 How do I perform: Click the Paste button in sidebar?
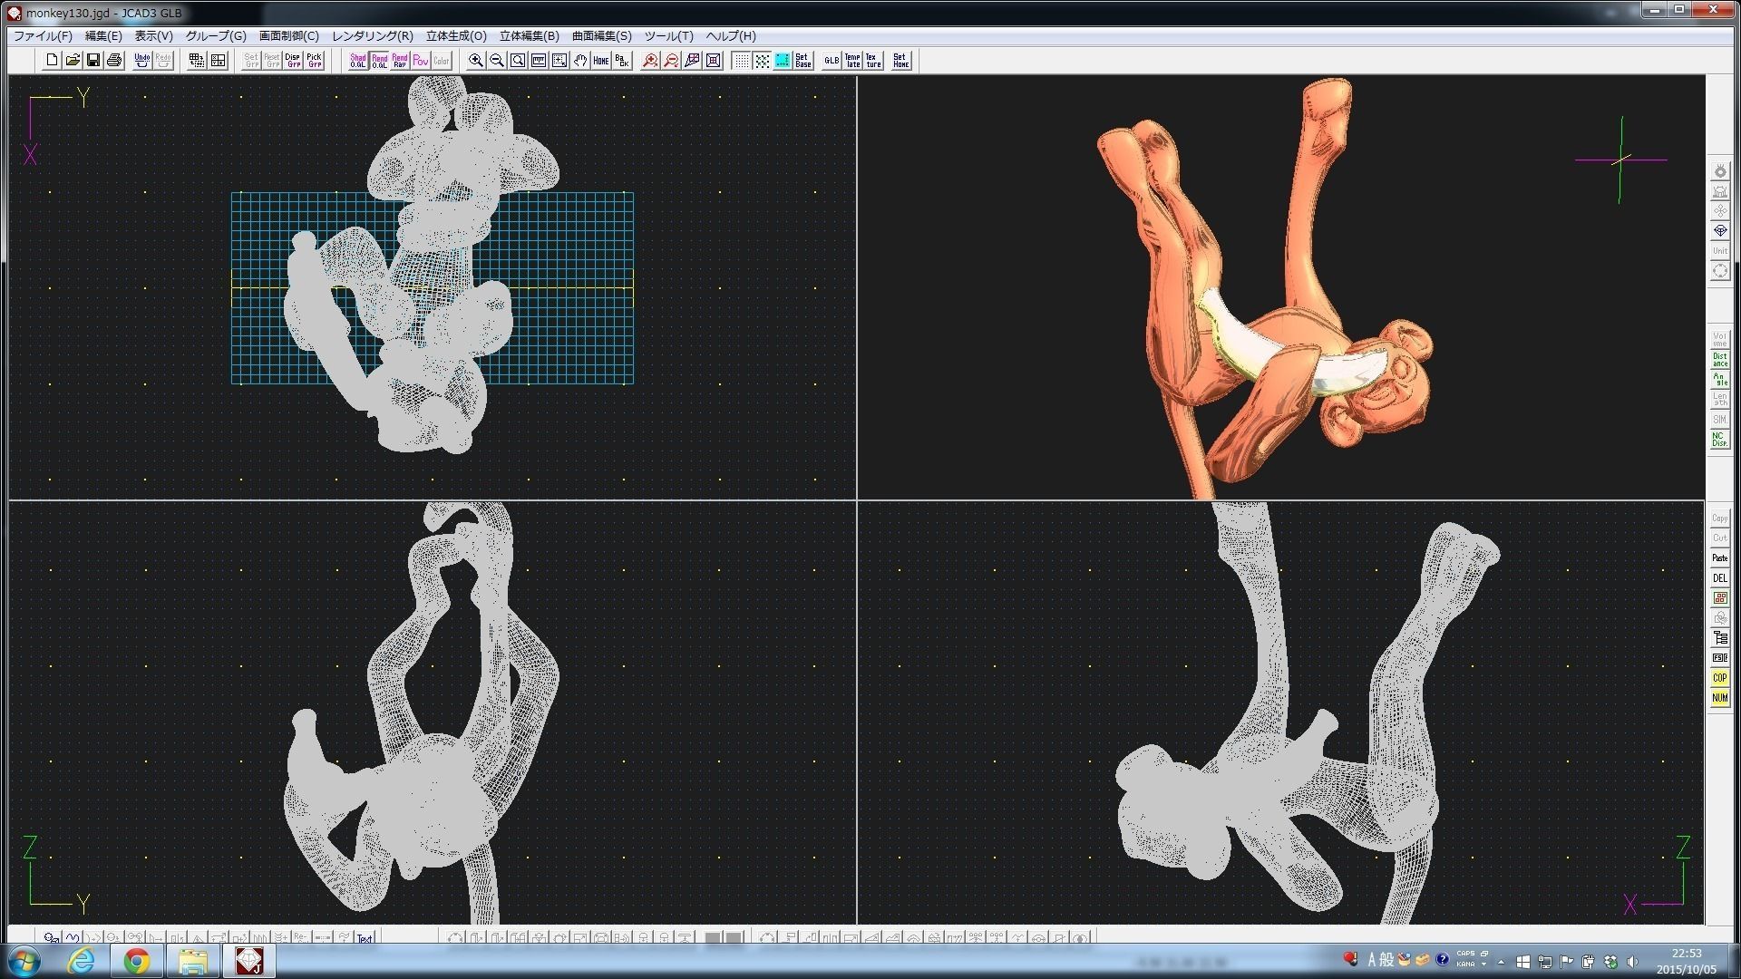1720,558
